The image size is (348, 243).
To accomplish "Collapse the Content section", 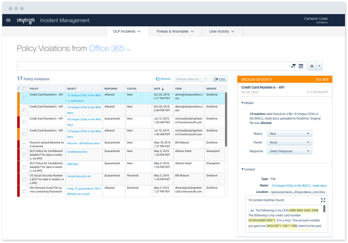I will point(248,170).
